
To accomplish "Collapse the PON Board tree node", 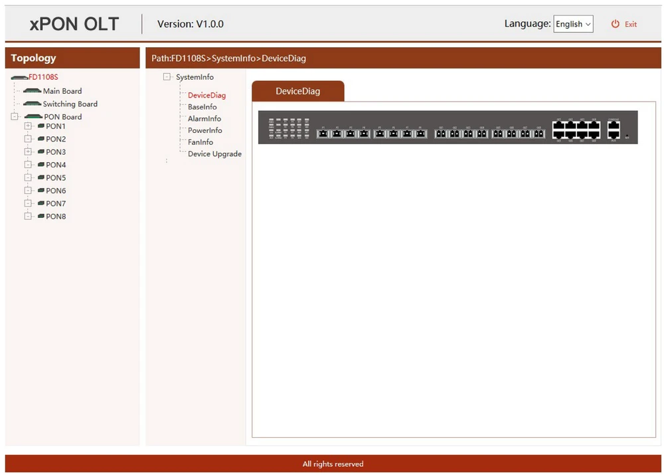I will [x=15, y=117].
